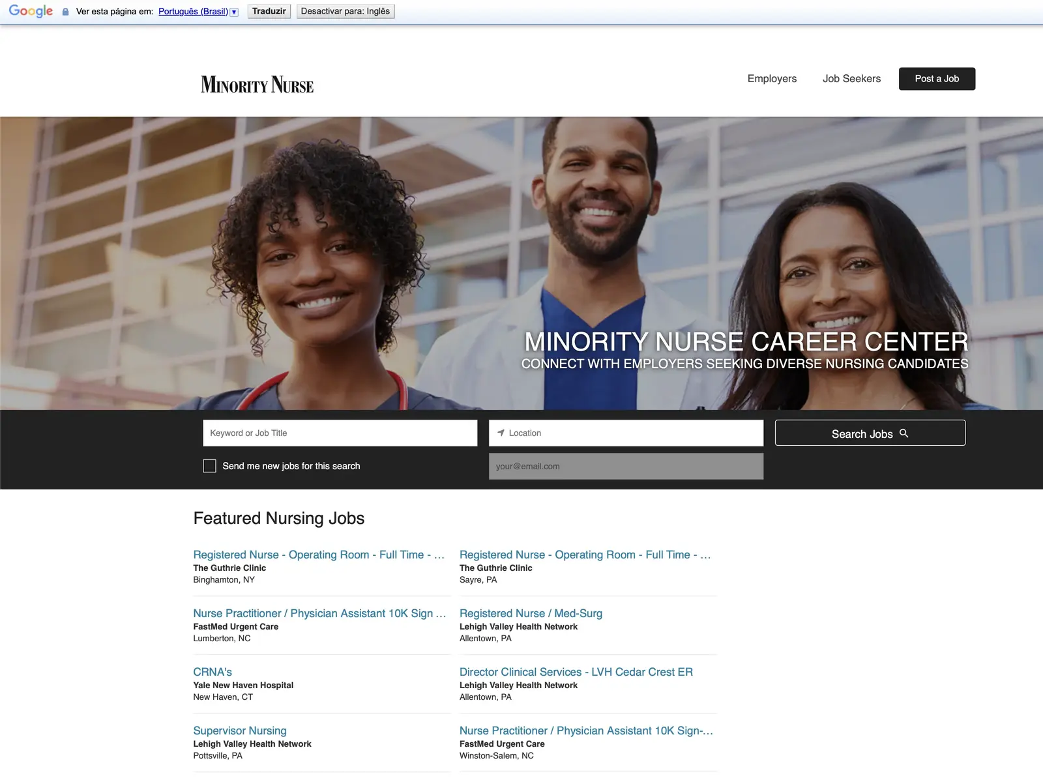Focus the Keyword or Job Title field
Screen dimensions: 1043x782
[340, 433]
